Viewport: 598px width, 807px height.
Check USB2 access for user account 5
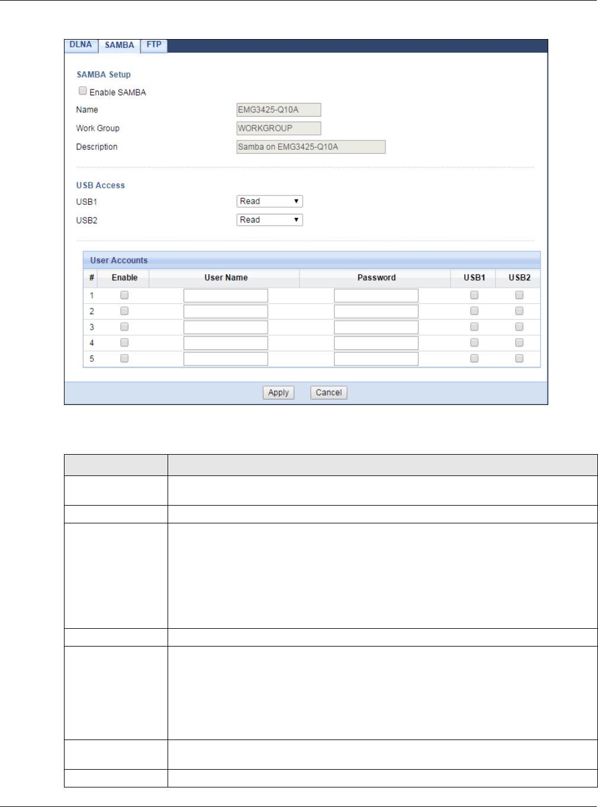click(x=519, y=358)
